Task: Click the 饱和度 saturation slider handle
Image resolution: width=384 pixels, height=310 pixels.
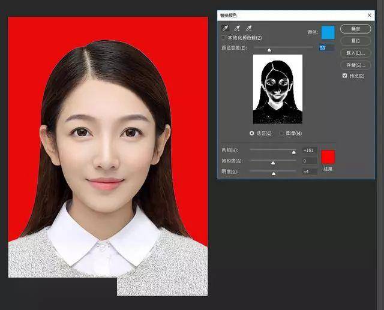Action: [273, 163]
